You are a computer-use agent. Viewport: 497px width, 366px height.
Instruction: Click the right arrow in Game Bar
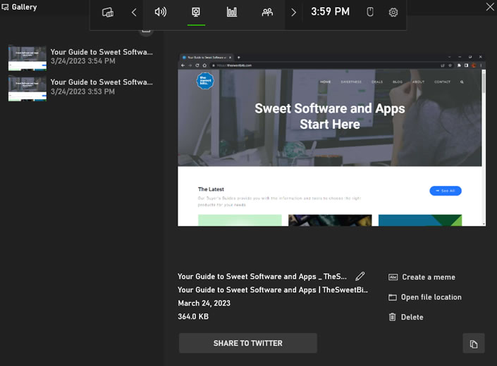pyautogui.click(x=293, y=13)
